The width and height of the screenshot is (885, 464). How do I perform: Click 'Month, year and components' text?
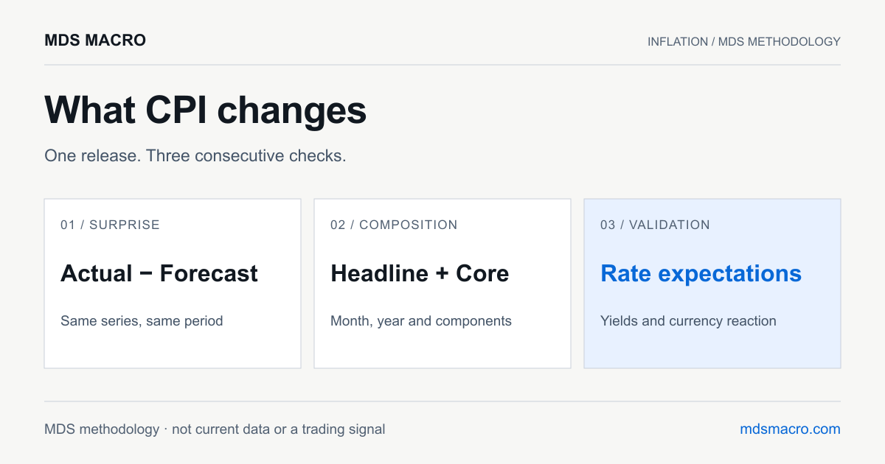(421, 321)
